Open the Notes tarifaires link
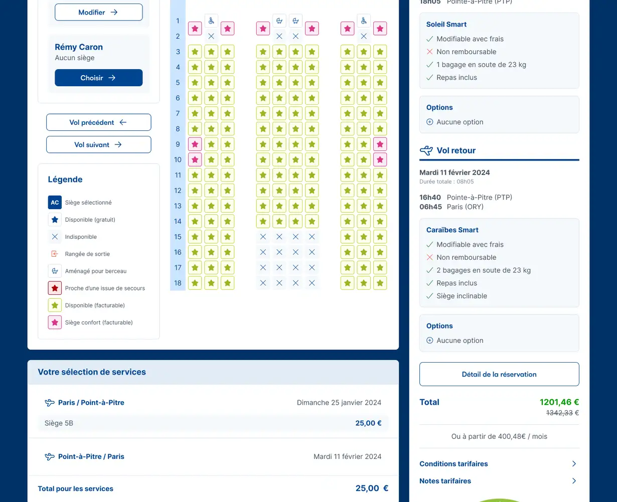Screen dimensions: 617x502 coord(445,481)
